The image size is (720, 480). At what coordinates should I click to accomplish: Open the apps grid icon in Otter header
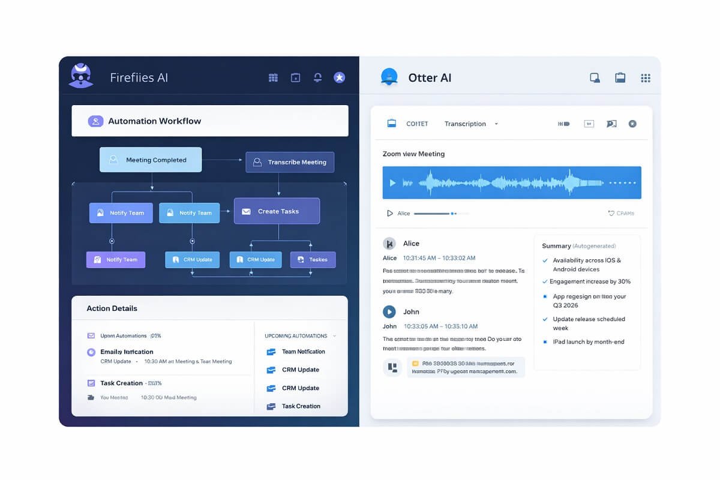click(646, 77)
